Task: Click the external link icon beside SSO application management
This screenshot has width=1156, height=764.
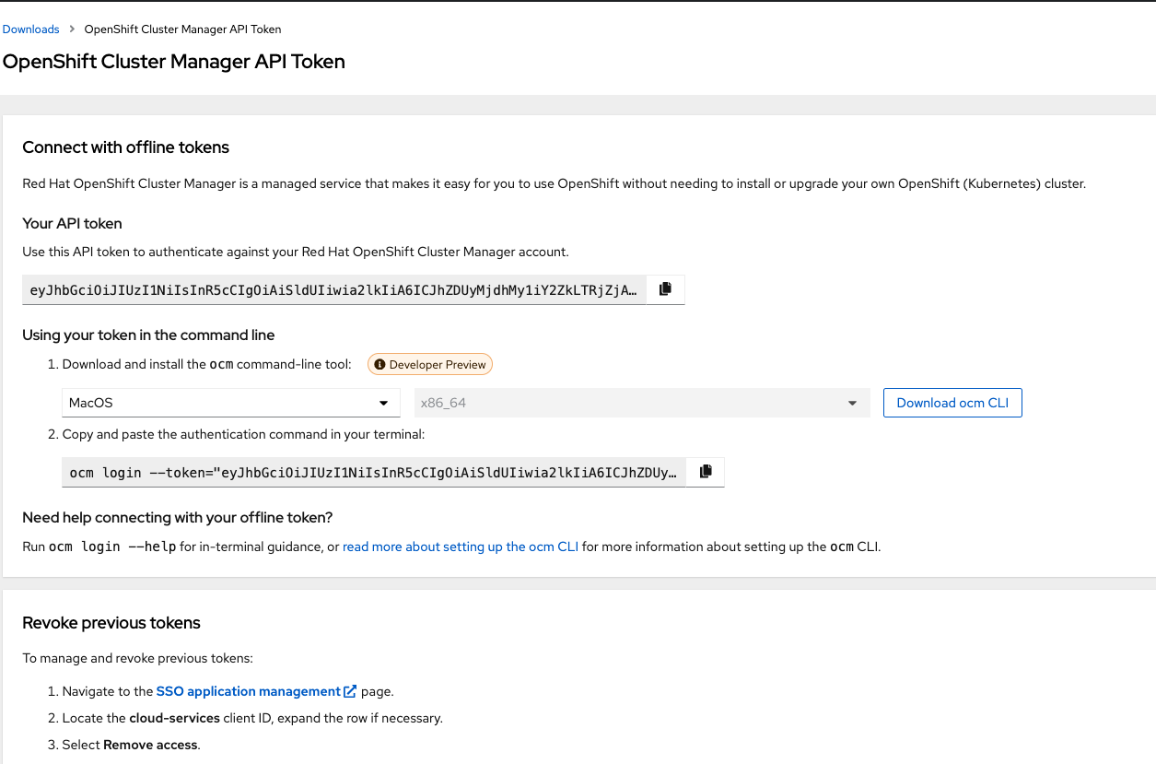Action: tap(350, 691)
